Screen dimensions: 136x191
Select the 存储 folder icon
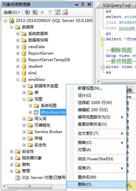30,138
